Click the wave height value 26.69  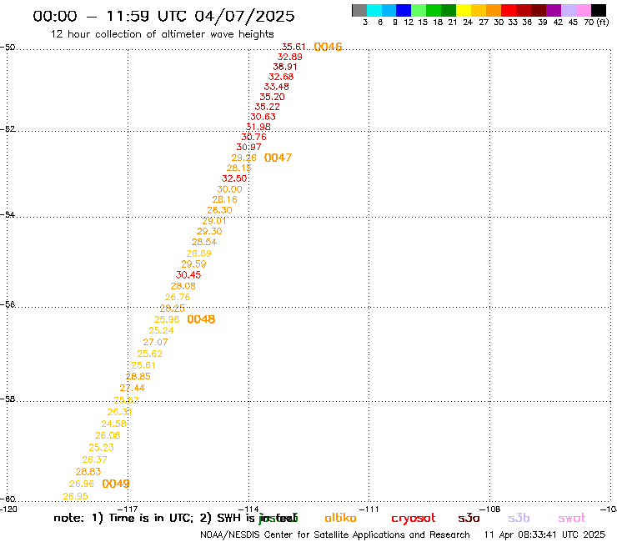tap(198, 253)
